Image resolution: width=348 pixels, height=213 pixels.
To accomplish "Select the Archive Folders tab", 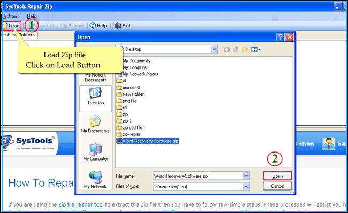I will click(x=19, y=35).
